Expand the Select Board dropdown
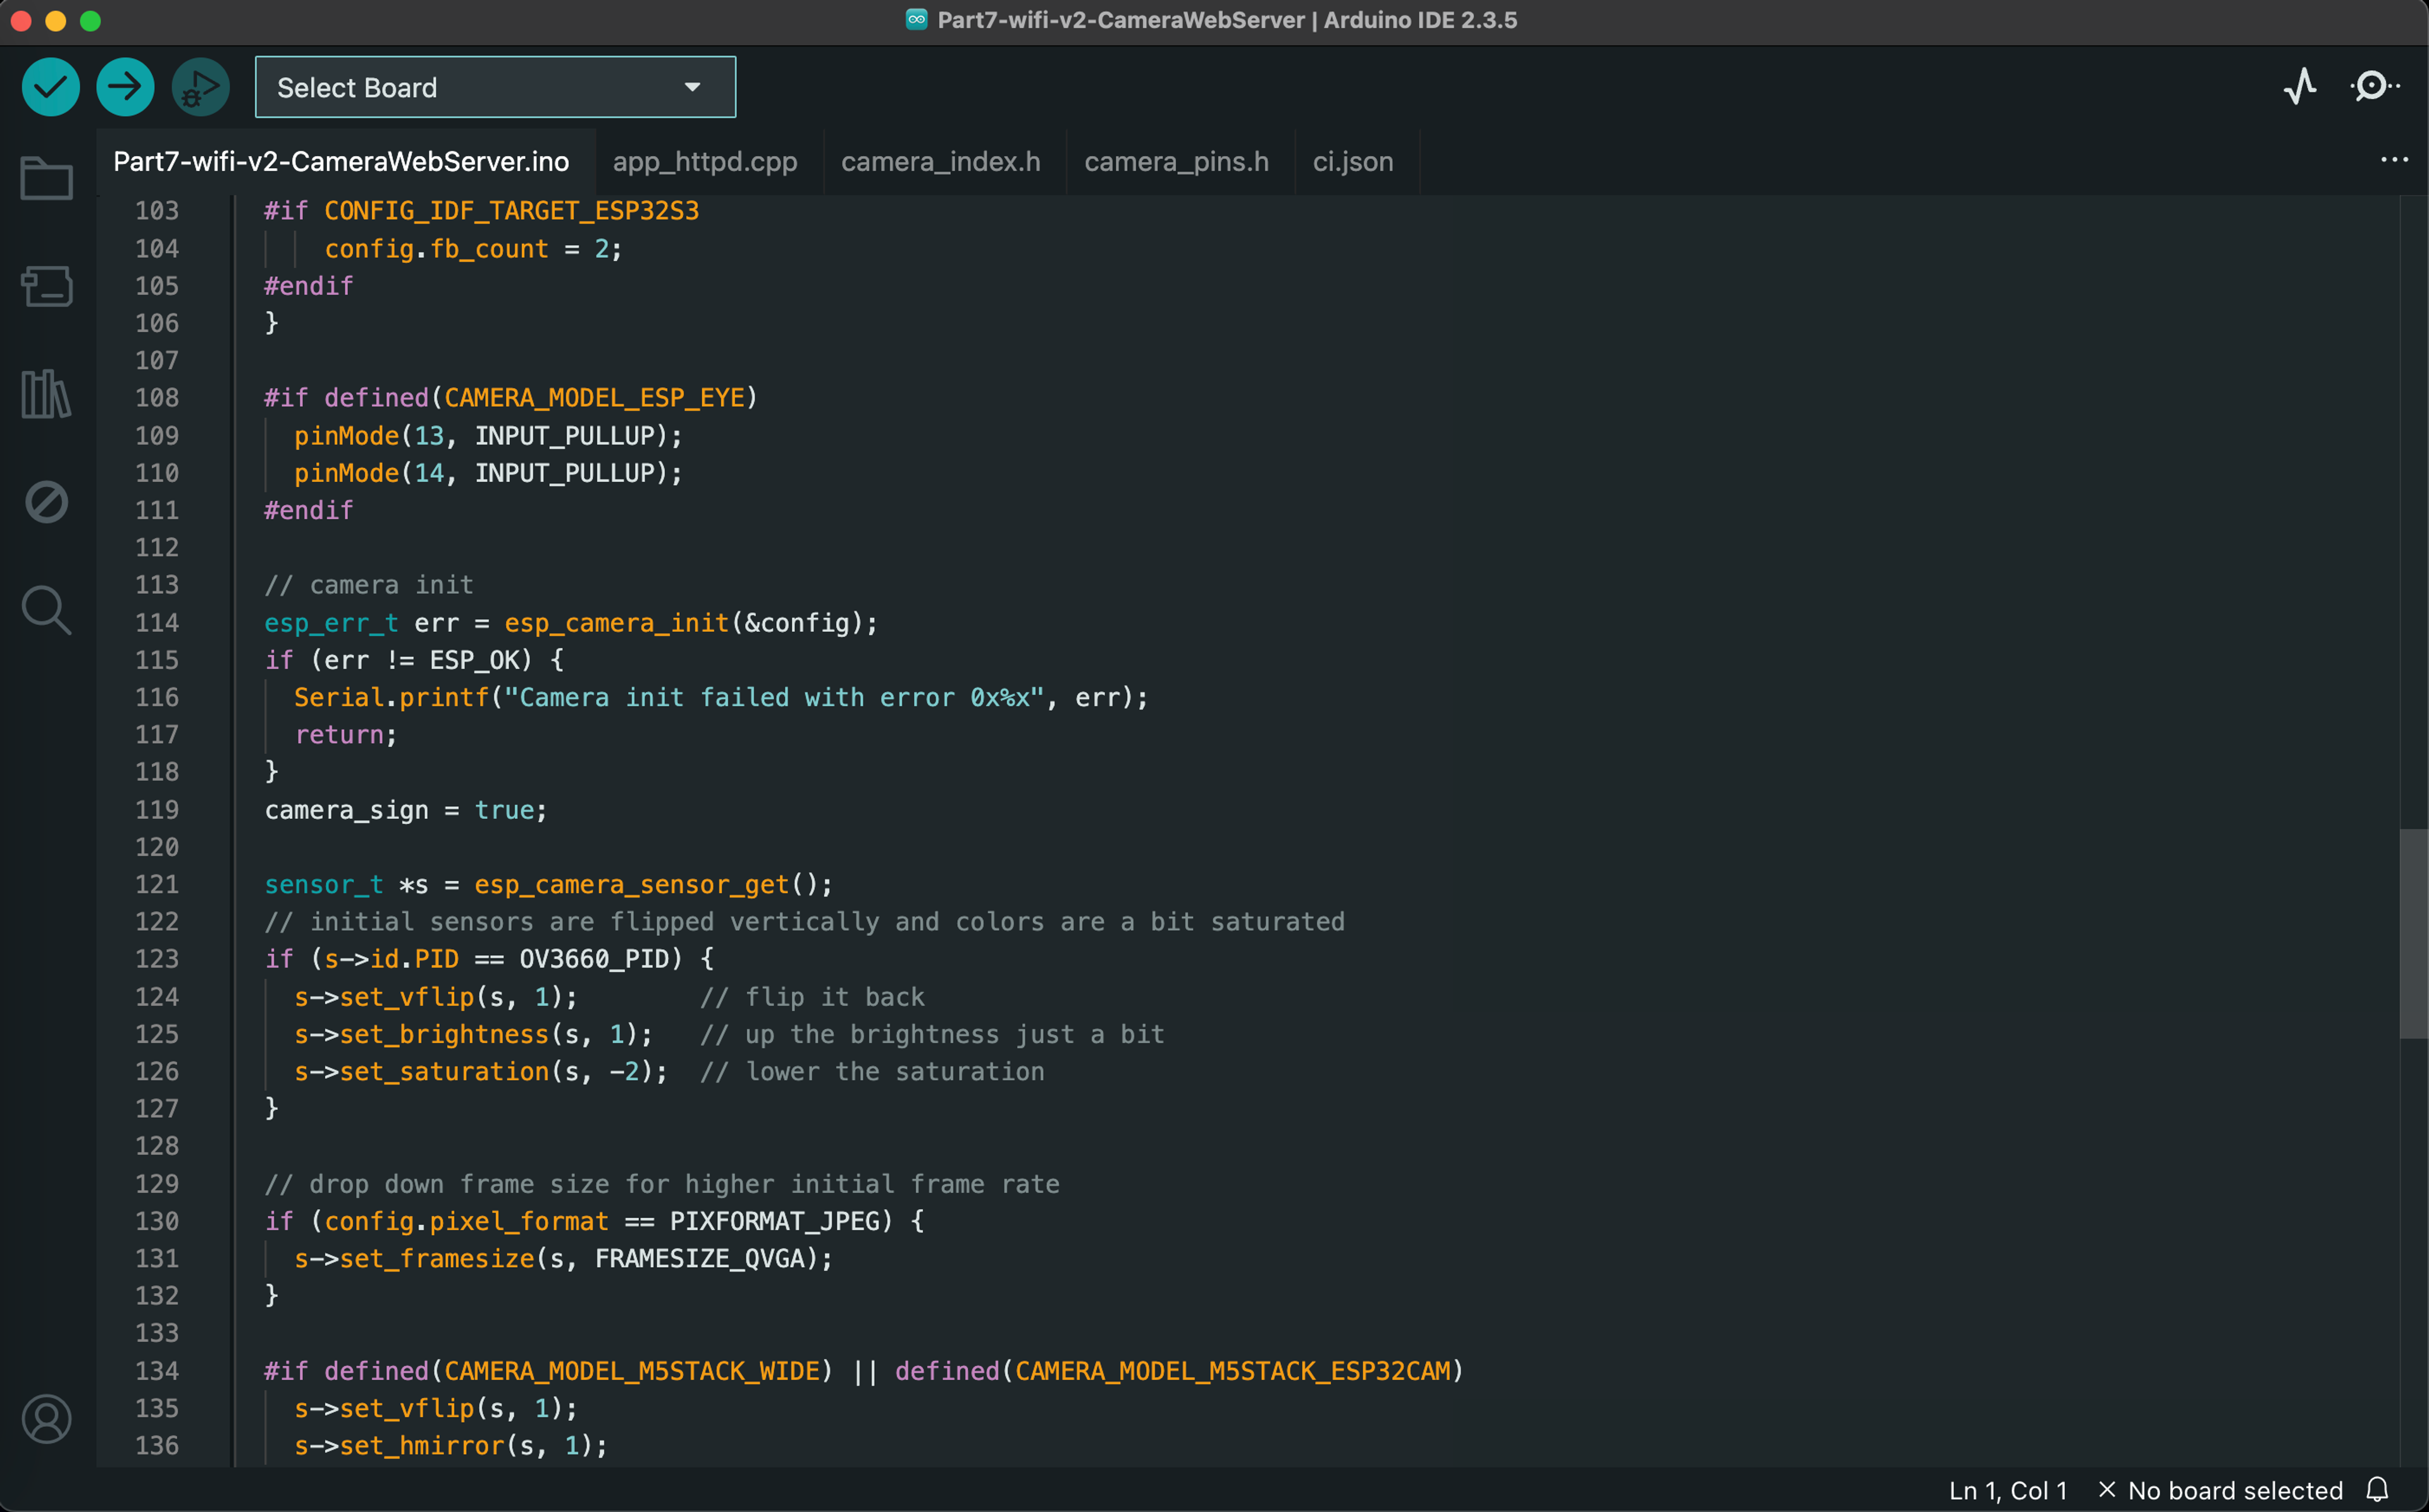The height and width of the screenshot is (1512, 2429). click(495, 87)
